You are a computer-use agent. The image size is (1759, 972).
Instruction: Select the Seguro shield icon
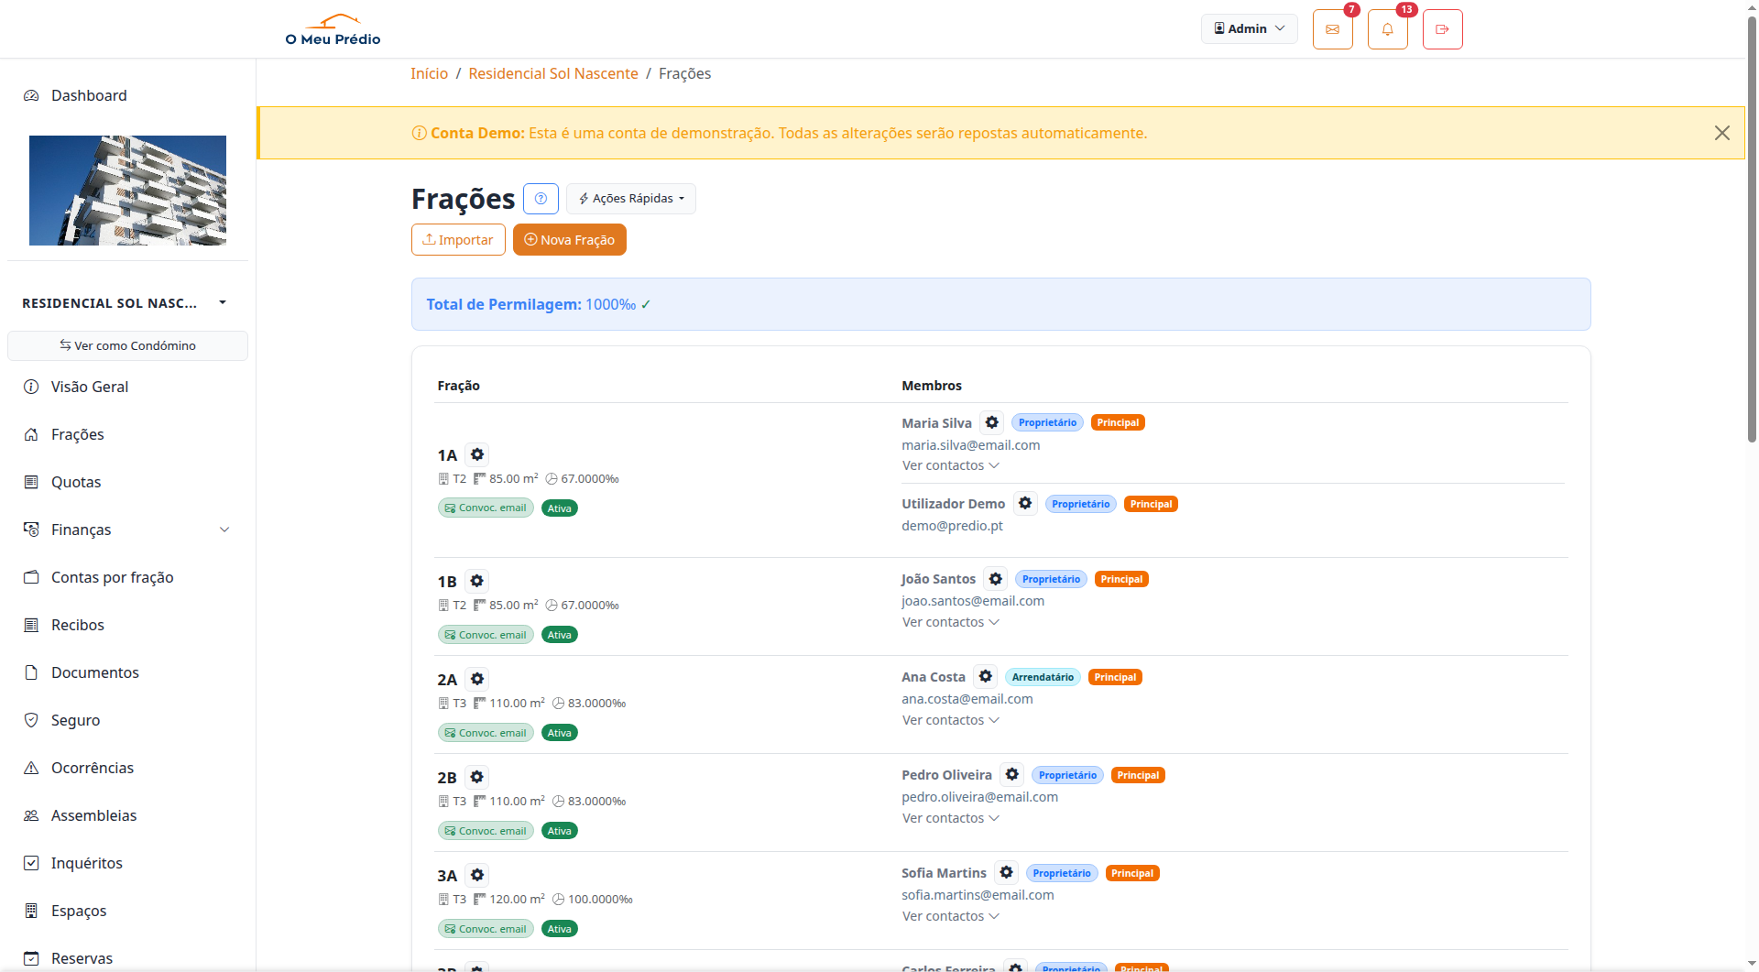(31, 719)
